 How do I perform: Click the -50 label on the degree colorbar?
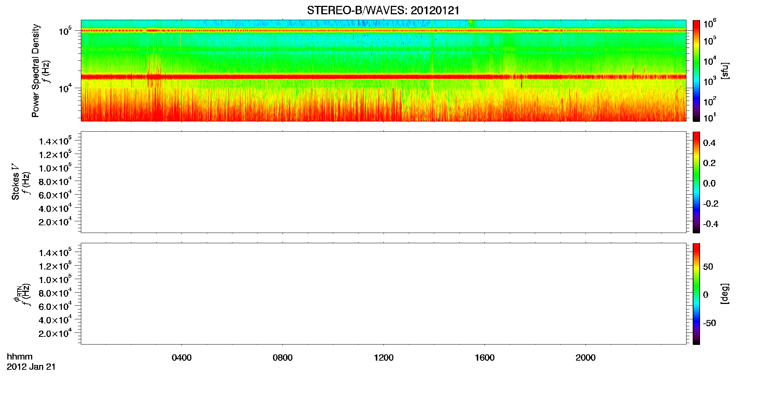click(709, 323)
